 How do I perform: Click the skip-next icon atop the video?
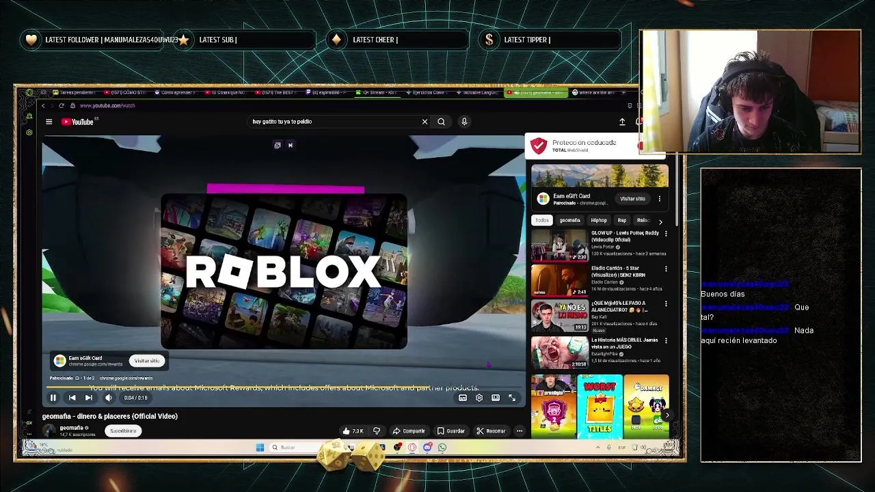(290, 145)
